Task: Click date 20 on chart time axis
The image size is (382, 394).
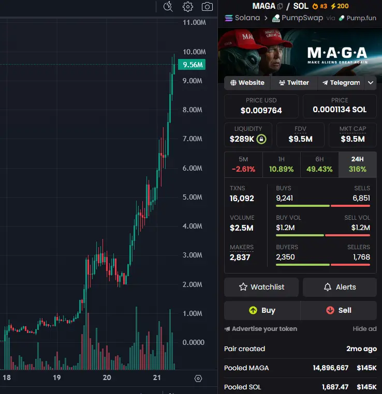Action: tap(107, 377)
